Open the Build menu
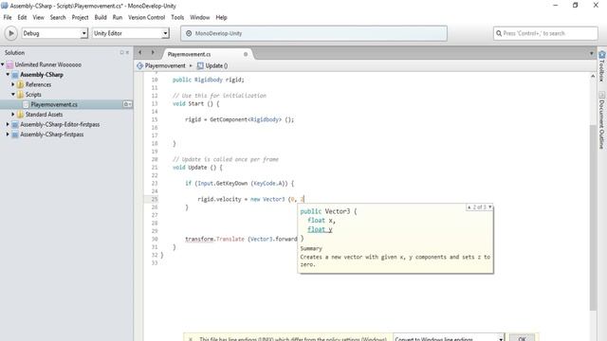Image resolution: width=607 pixels, height=341 pixels. pyautogui.click(x=101, y=17)
